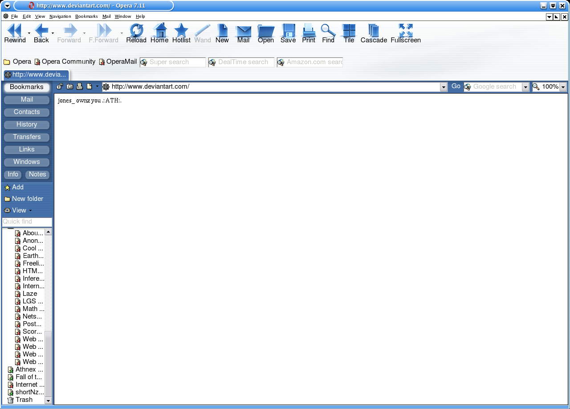Screen dimensions: 570x409
Task: Open the author mode dropdown arrow
Action: pos(97,86)
